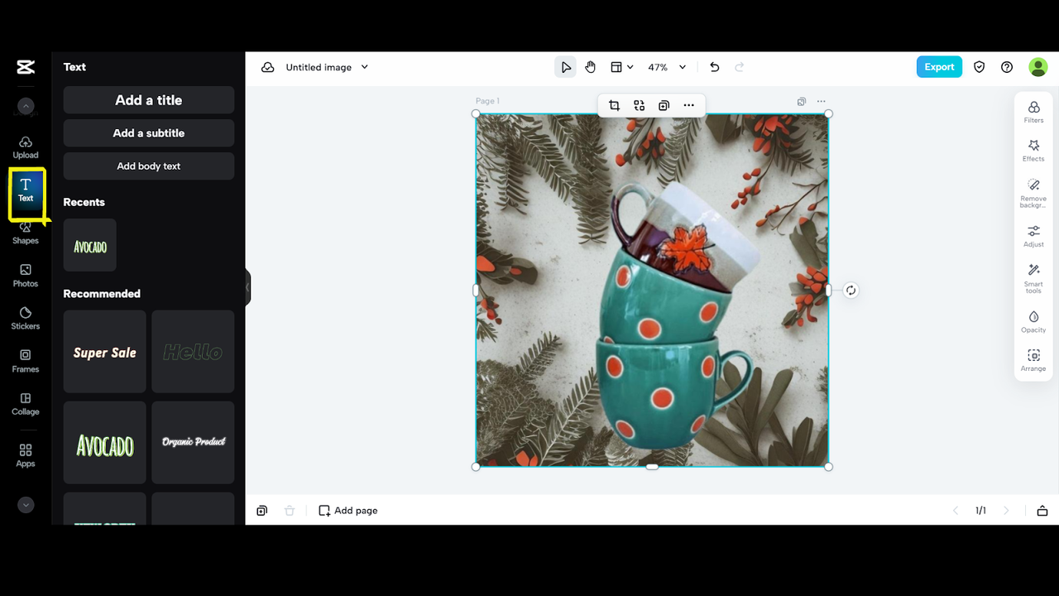The width and height of the screenshot is (1059, 596).
Task: Click the Export button
Action: [939, 67]
